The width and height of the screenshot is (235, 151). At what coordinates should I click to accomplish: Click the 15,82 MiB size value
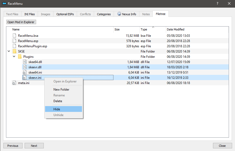(132, 36)
